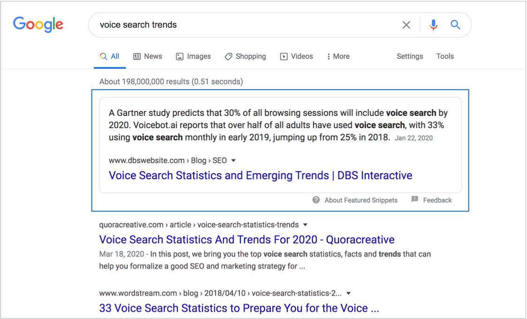527x319 pixels.
Task: Clear the search query with the X icon
Action: pos(406,24)
